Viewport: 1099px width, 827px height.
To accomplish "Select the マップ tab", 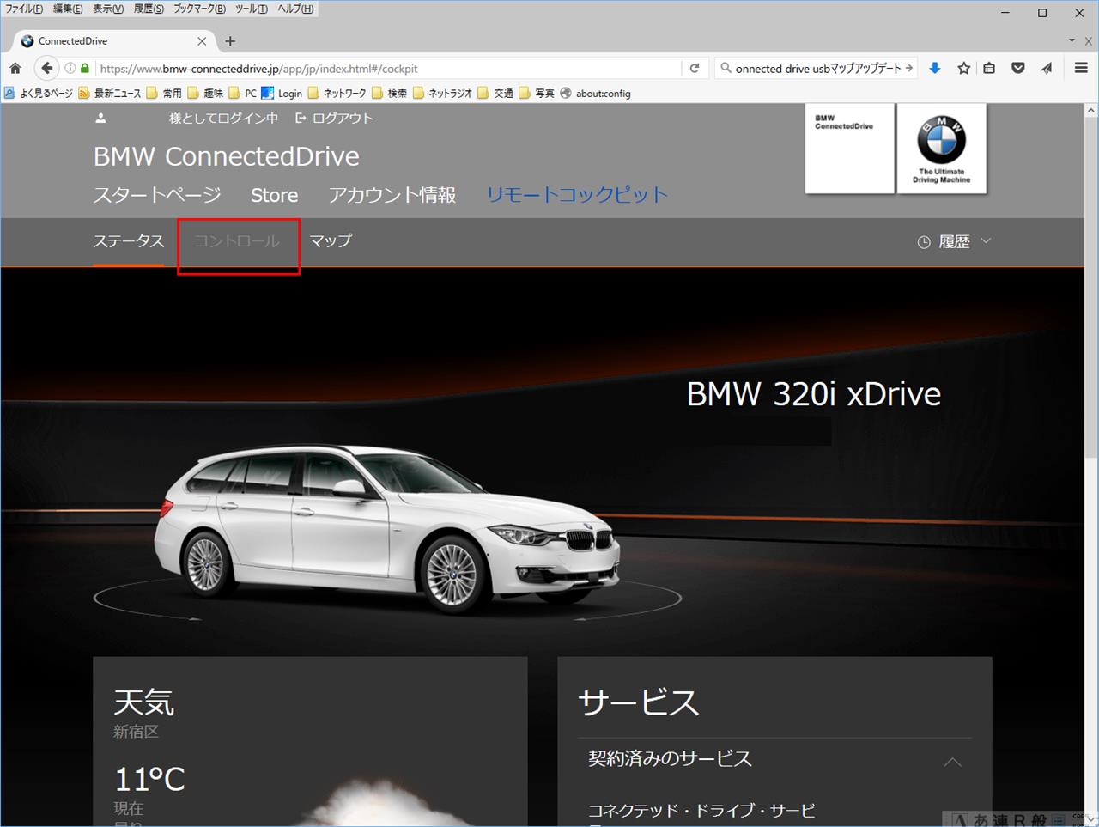I will 331,241.
